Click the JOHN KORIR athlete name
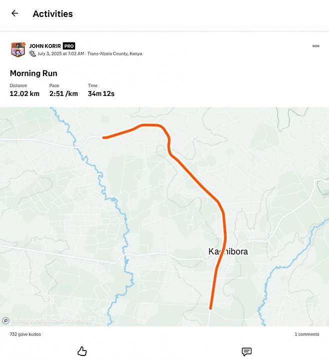 [x=45, y=46]
